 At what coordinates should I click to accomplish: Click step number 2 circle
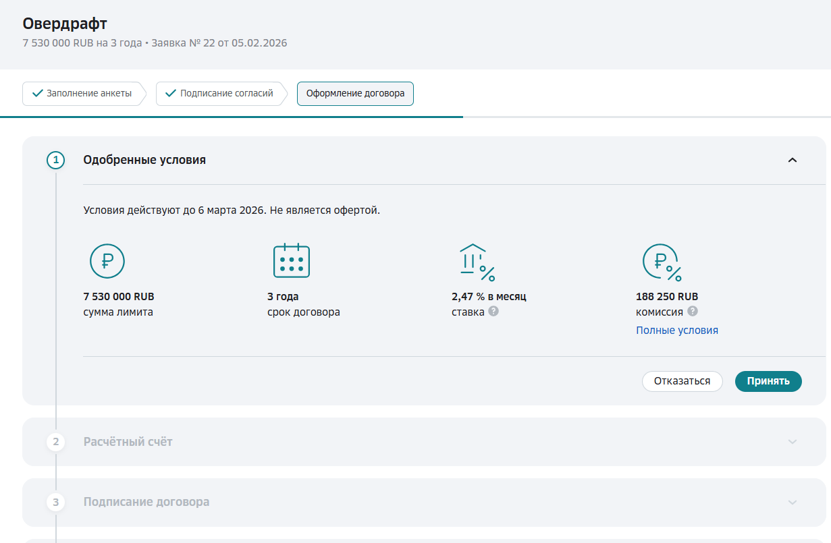pos(56,442)
